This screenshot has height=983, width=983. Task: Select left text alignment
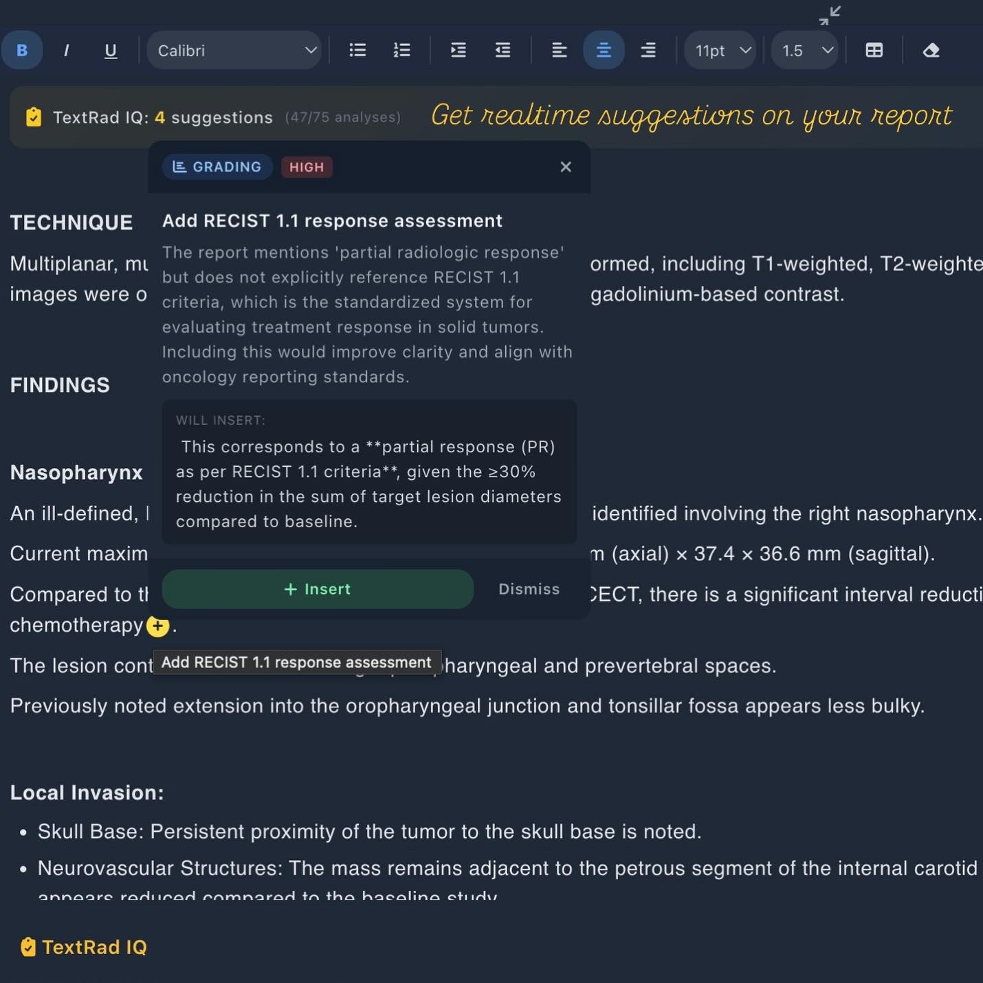tap(559, 49)
